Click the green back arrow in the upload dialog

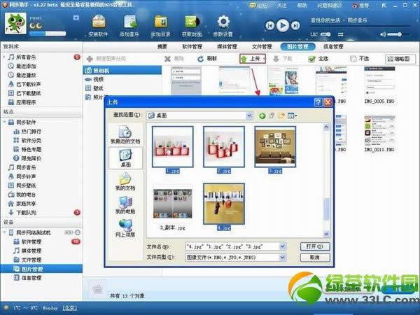(x=262, y=115)
